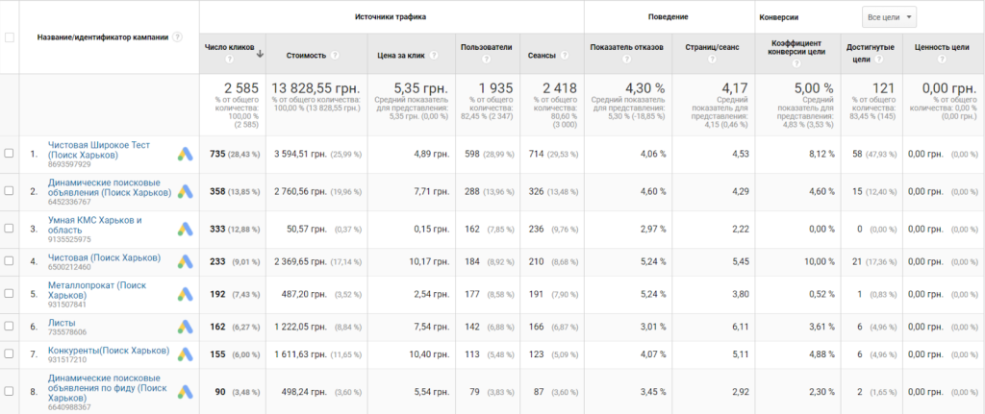The image size is (985, 414).
Task: Open help icon next to Цена за клик
Action: pyautogui.click(x=434, y=55)
